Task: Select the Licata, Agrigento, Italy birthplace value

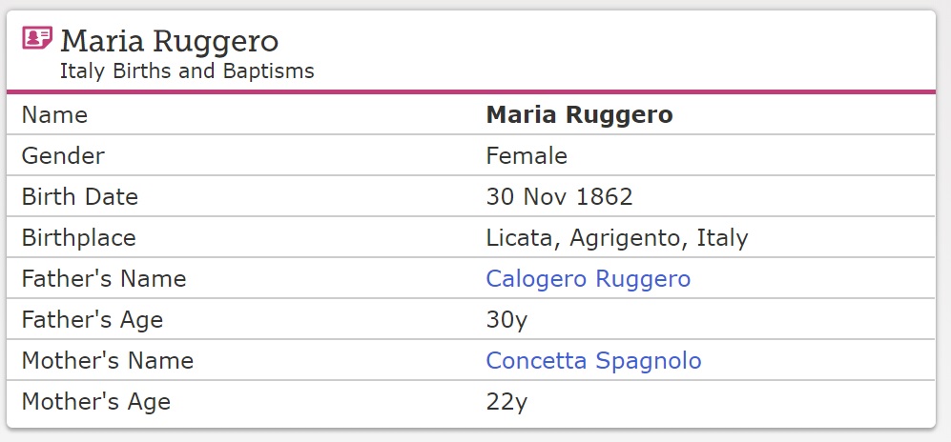Action: point(616,238)
